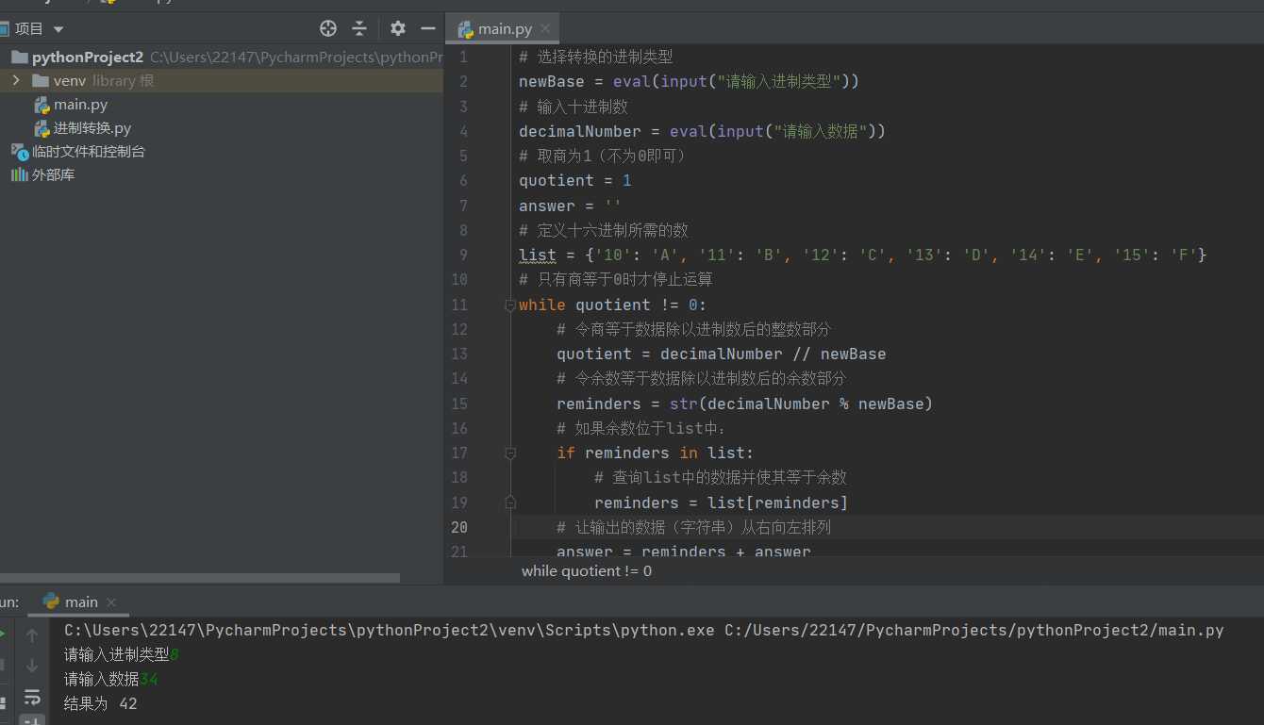
Task: Click project panel horizontal scrollbar
Action: [200, 578]
